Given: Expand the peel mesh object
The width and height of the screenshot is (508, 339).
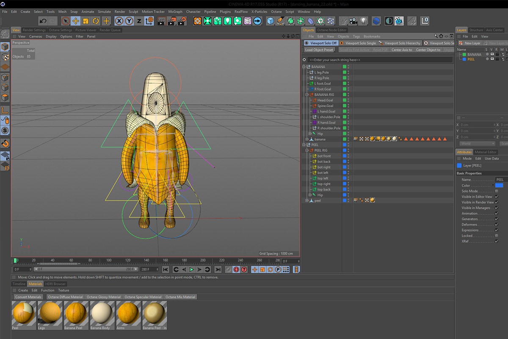Looking at the screenshot, I should click(x=307, y=201).
